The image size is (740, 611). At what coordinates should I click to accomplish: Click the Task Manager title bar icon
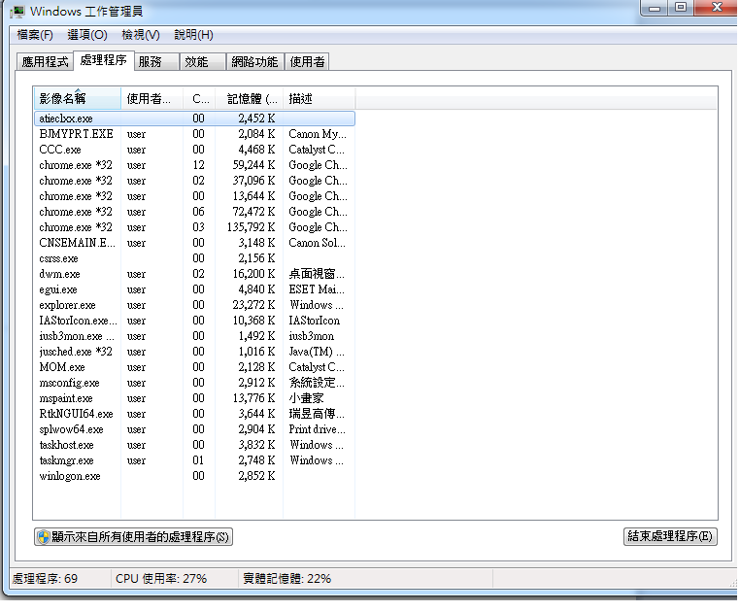pos(17,12)
